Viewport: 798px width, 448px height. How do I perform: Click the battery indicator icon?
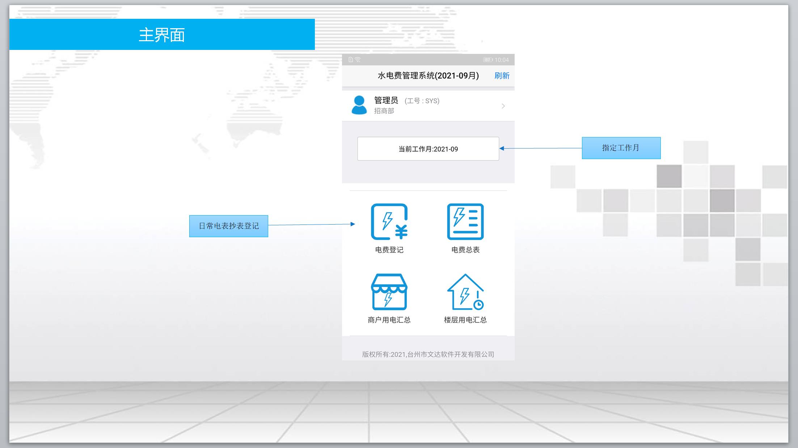[487, 60]
